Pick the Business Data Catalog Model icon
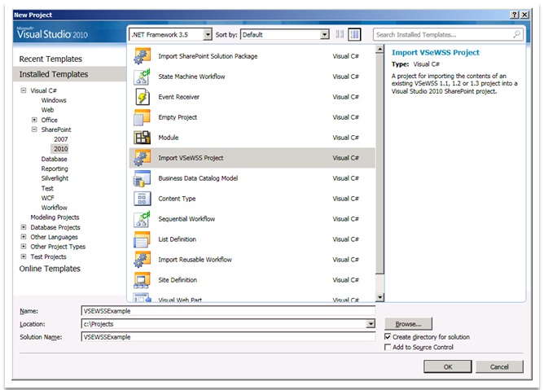Screen dimensions: 544x390 point(142,178)
